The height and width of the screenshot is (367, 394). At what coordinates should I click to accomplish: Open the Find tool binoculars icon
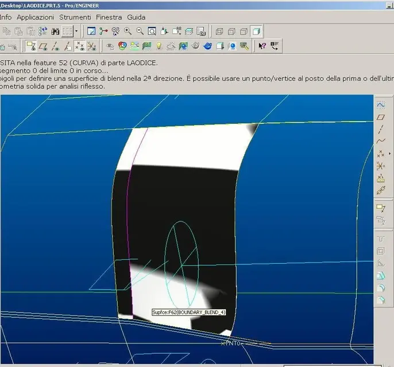pos(55,32)
